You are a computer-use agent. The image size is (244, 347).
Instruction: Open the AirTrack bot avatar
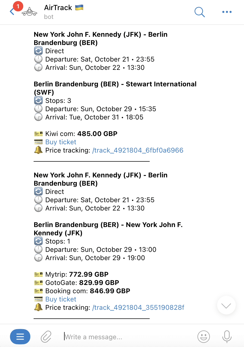(x=29, y=12)
